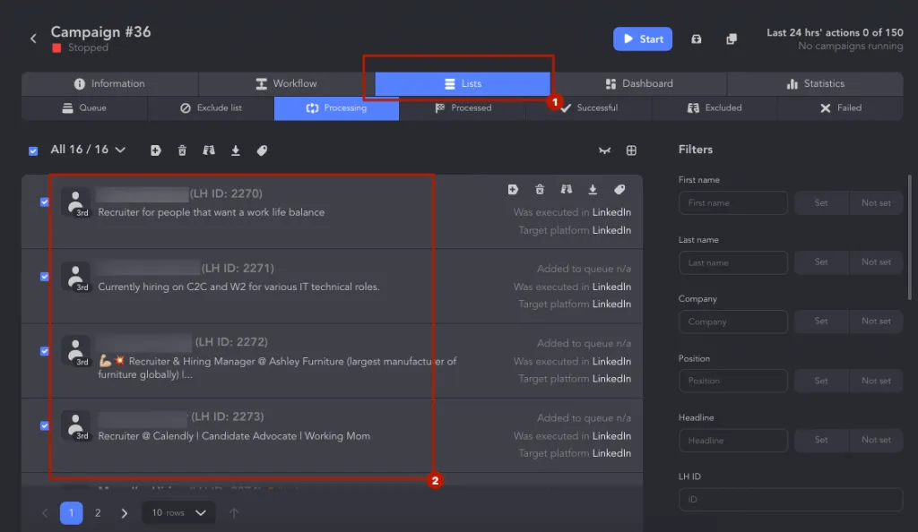Image resolution: width=918 pixels, height=532 pixels.
Task: Click avatar of profile LH ID 2270
Action: click(x=76, y=202)
